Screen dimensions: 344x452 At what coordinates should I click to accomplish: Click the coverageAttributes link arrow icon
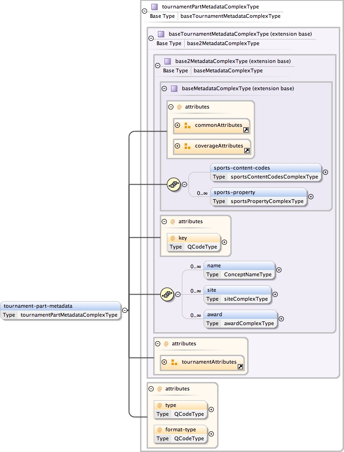point(247,150)
